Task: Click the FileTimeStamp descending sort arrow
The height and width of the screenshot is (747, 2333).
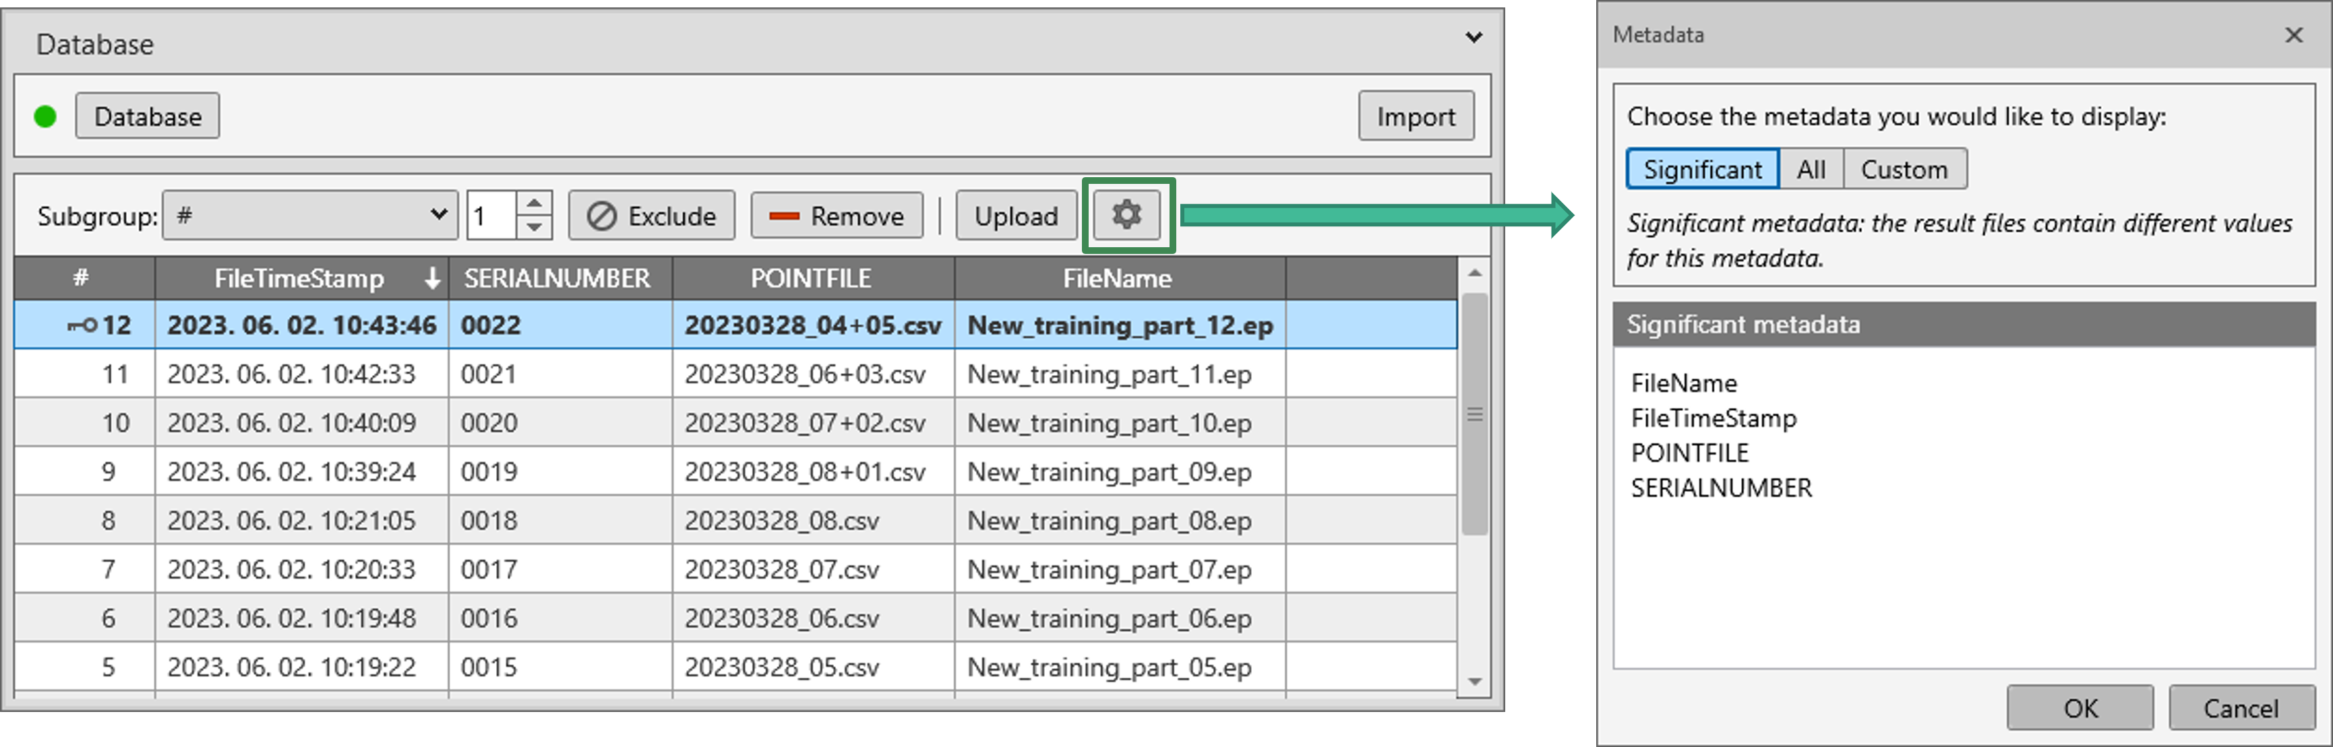Action: 433,278
